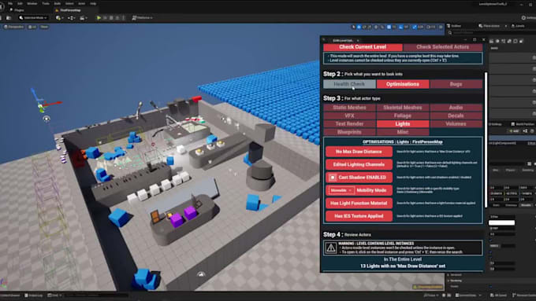This screenshot has width=536, height=301.
Task: Open the cinematics clapperboard toolbar icon
Action: (x=83, y=18)
